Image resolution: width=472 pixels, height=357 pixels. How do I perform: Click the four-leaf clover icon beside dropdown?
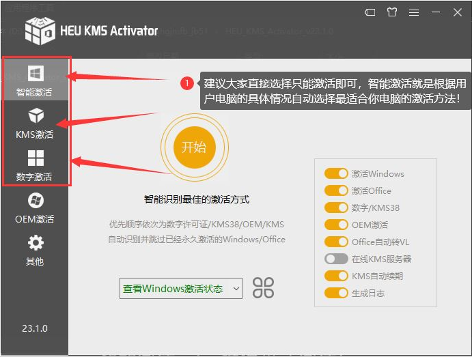(x=263, y=288)
